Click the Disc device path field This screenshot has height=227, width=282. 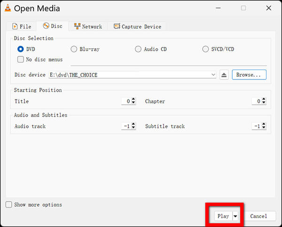[133, 75]
